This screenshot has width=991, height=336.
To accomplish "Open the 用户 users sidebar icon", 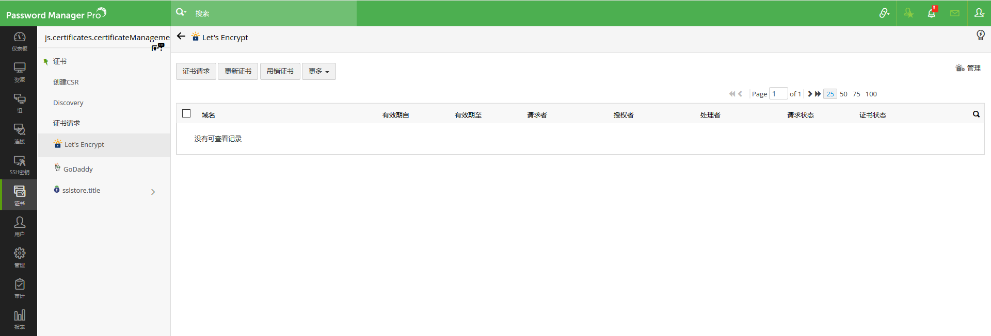I will point(19,227).
